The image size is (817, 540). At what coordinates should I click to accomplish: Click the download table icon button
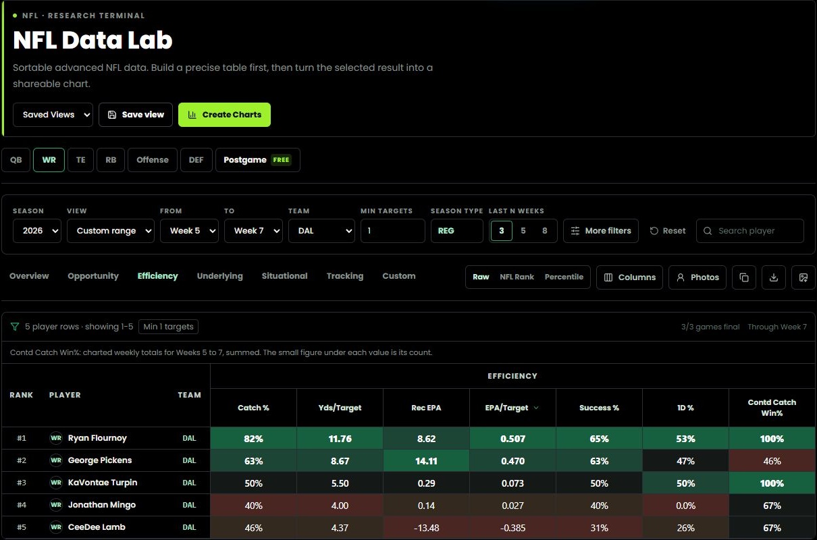click(774, 277)
